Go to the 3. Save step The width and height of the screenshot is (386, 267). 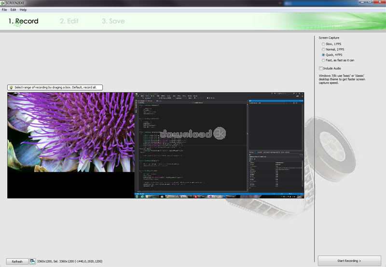(113, 21)
